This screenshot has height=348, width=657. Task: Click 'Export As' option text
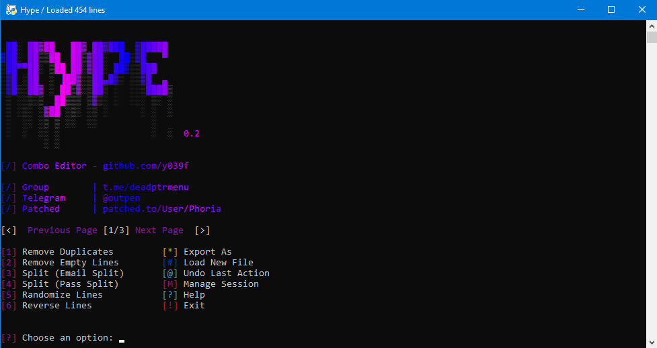[208, 252]
